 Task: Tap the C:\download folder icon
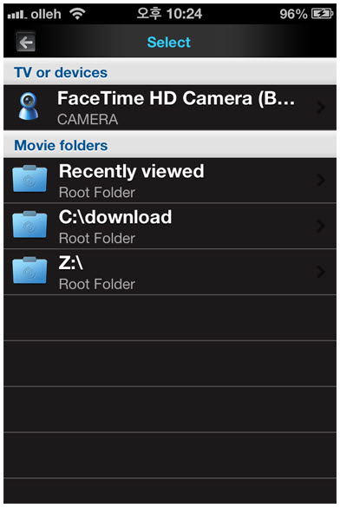(x=29, y=225)
